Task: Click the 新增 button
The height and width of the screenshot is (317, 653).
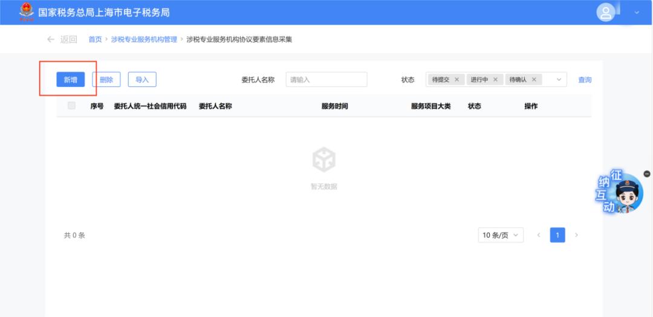Action: 70,80
